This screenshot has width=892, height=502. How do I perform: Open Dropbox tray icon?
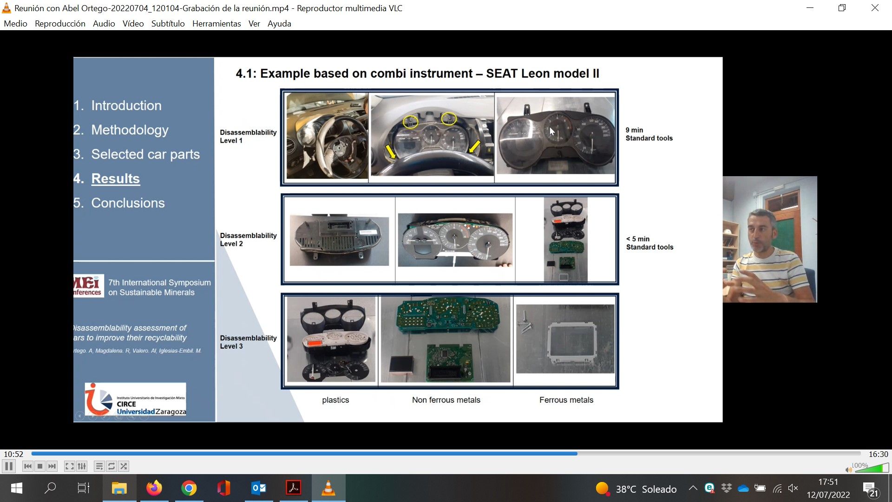click(726, 488)
